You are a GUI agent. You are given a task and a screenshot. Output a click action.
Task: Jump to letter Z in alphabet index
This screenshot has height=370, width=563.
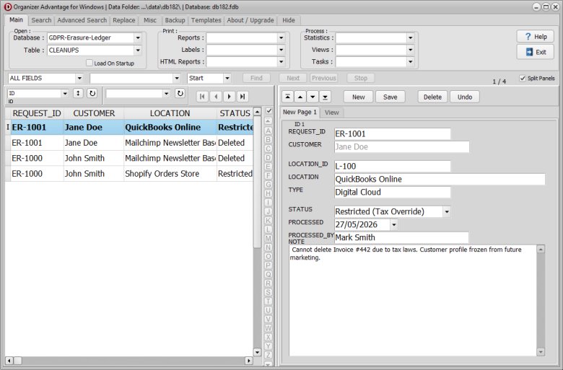coord(269,355)
